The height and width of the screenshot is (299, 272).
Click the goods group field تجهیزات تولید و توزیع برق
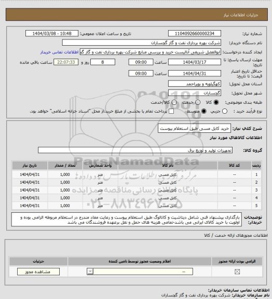pyautogui.click(x=135, y=150)
